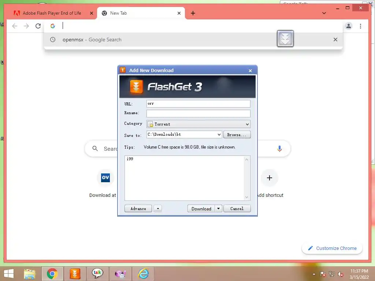Open the Chrome tab search chevron

tap(324, 13)
